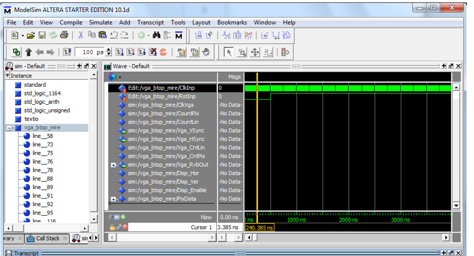Expand the PixData signal
Image resolution: width=474 pixels, height=256 pixels.
point(113,199)
